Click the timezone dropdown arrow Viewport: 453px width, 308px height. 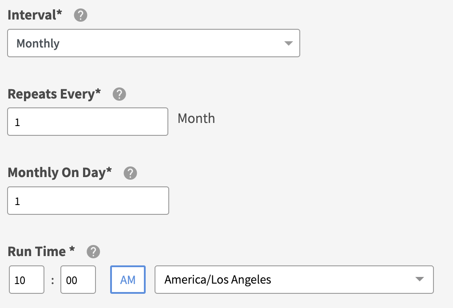tap(419, 280)
